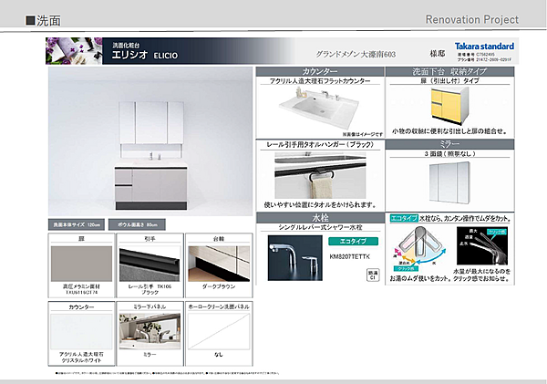This screenshot has height=384, width=547.
Task: Click the 水栓なら、カンタン操作でムダをカット text
Action: (465, 219)
